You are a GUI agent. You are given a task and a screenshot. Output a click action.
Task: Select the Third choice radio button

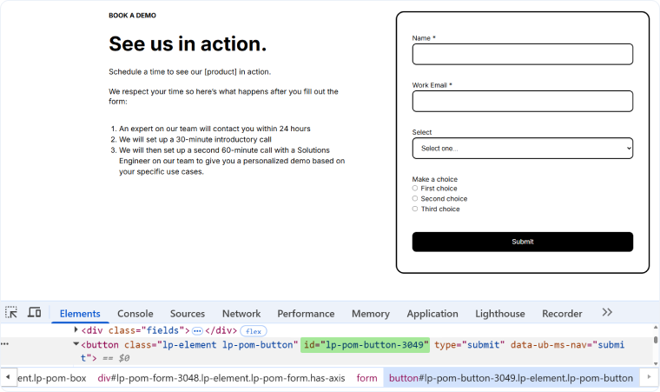(x=415, y=209)
